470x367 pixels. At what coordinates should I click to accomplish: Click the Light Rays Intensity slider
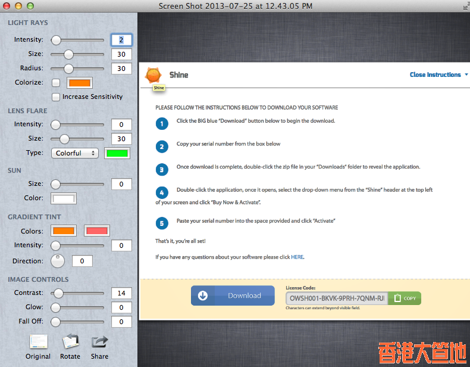(x=77, y=40)
